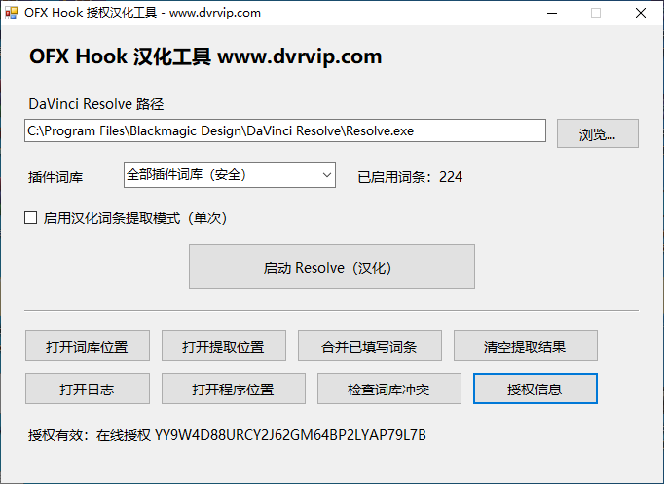Image resolution: width=664 pixels, height=484 pixels.
Task: Click the 授权信息 button
Action: (x=535, y=389)
